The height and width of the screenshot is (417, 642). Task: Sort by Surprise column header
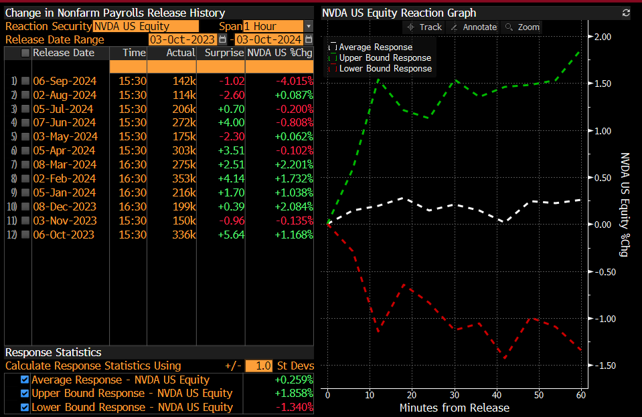224,53
